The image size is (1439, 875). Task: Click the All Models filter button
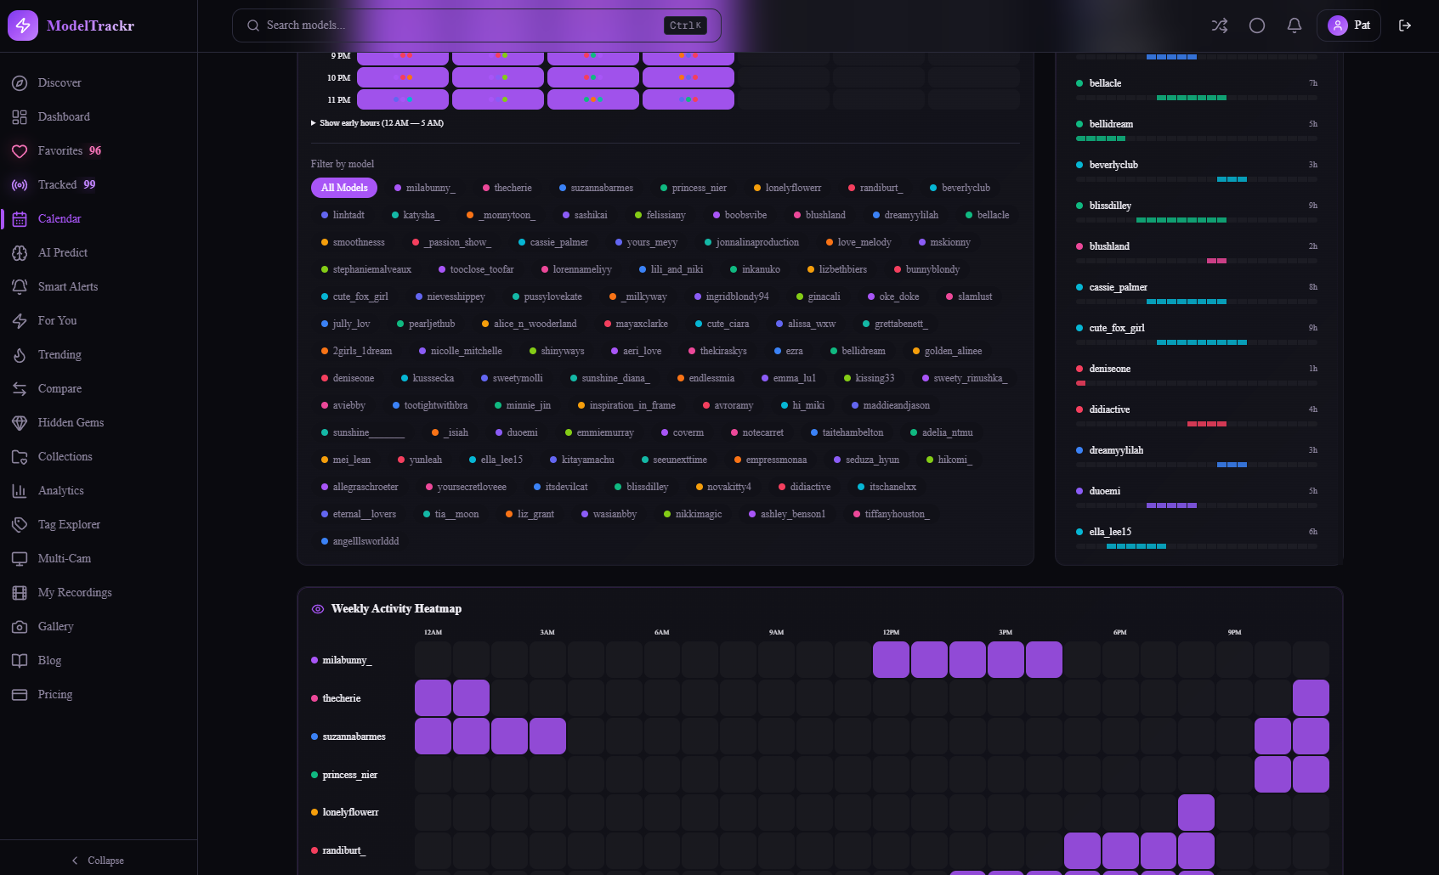[x=343, y=188]
